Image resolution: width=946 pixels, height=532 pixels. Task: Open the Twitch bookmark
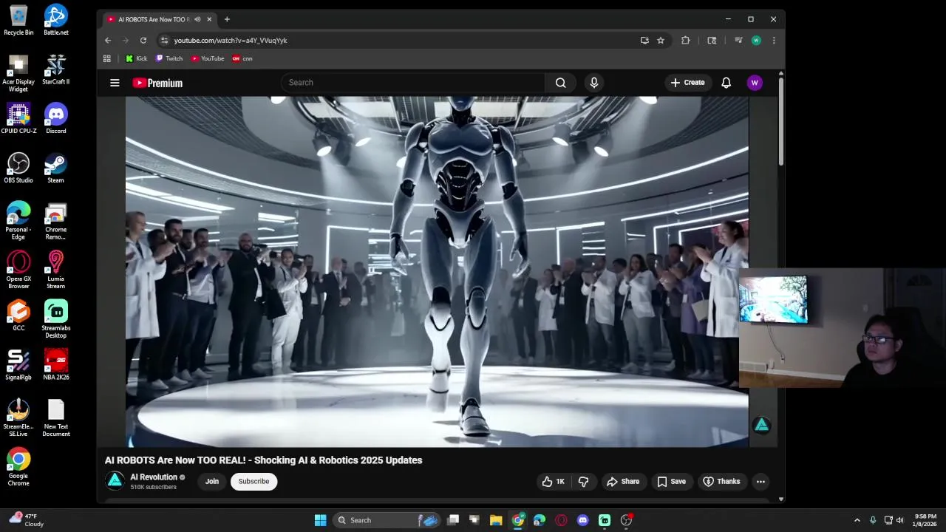(x=169, y=58)
